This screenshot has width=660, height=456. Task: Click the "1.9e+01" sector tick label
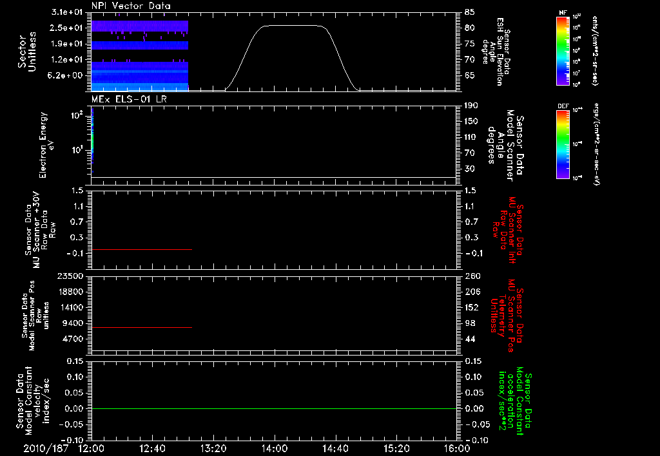67,44
